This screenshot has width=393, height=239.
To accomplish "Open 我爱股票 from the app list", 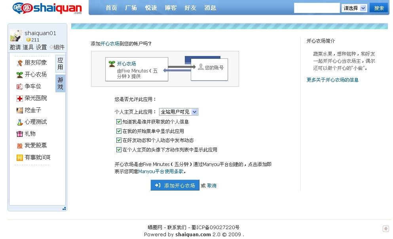I will click(x=36, y=146).
